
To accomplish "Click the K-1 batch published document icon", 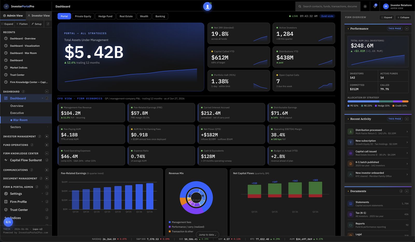I will [351, 164].
